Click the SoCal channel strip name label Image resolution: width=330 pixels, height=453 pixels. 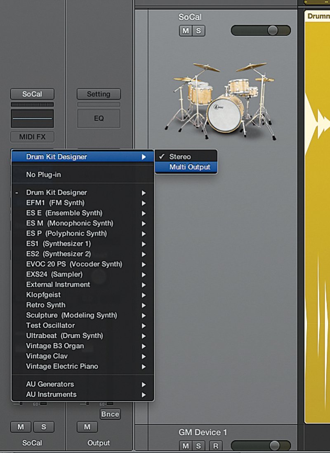(32, 443)
